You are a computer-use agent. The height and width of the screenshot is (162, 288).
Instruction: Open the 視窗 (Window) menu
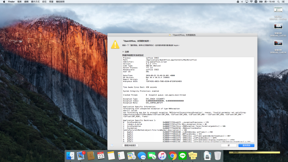pos(51,2)
